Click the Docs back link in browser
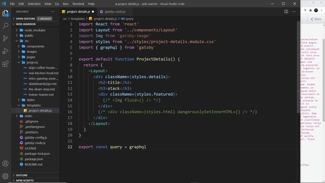 pyautogui.click(x=316, y=19)
